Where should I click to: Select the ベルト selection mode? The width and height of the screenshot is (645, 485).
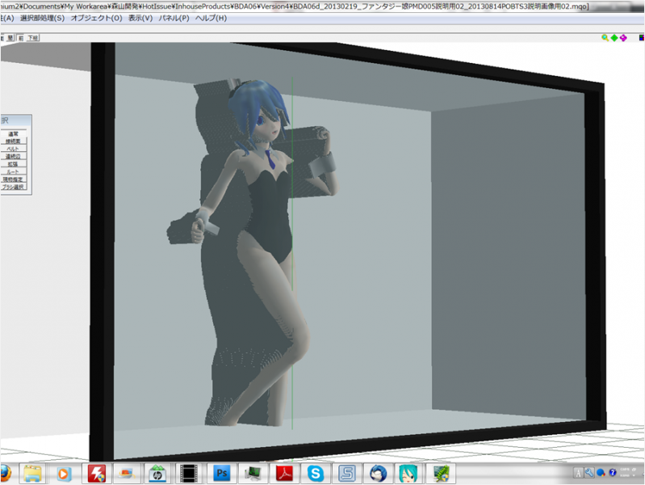[13, 149]
